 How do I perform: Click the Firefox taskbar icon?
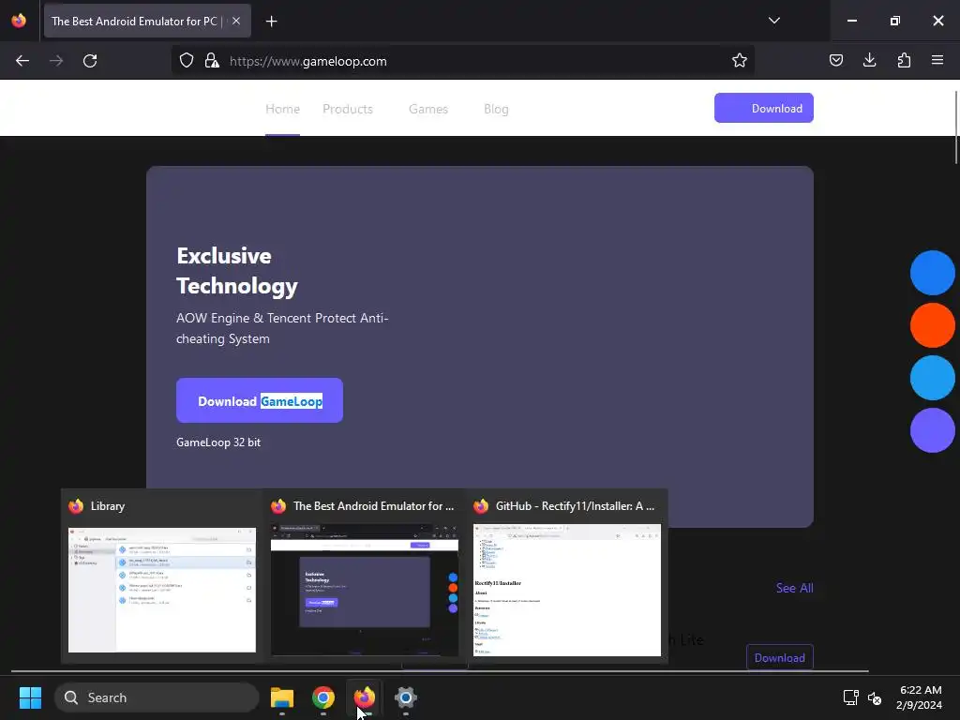click(x=365, y=697)
